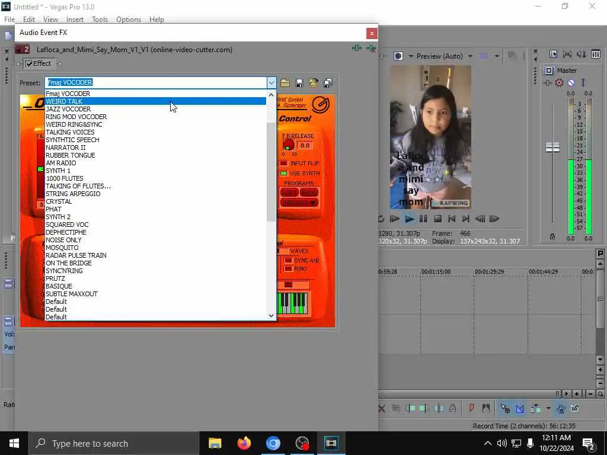The image size is (607, 455).
Task: Pick the Fmaj VOCODER list entry
Action: 156,94
